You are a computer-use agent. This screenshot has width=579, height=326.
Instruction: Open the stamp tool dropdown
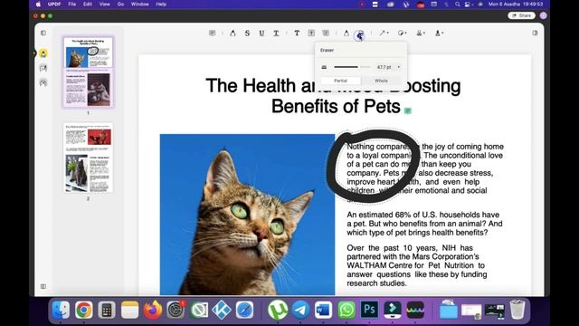[x=421, y=33]
